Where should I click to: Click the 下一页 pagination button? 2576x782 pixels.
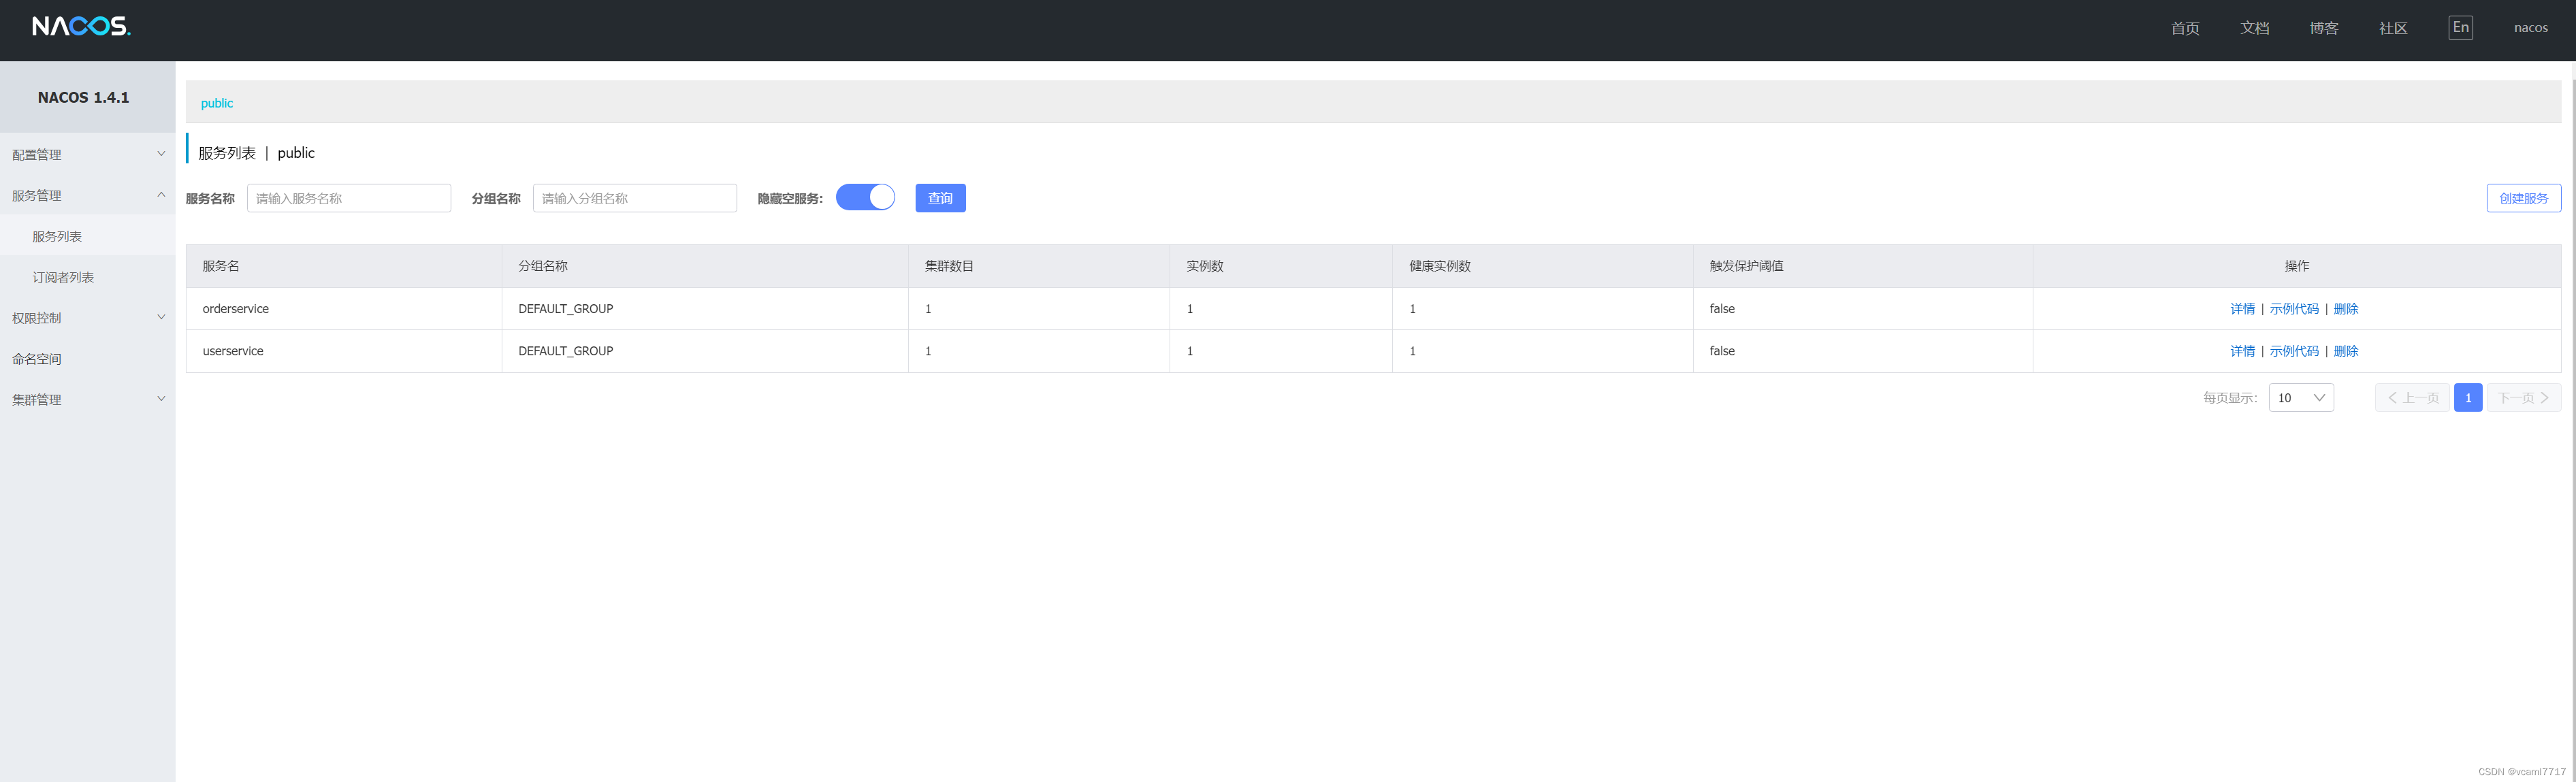2524,398
